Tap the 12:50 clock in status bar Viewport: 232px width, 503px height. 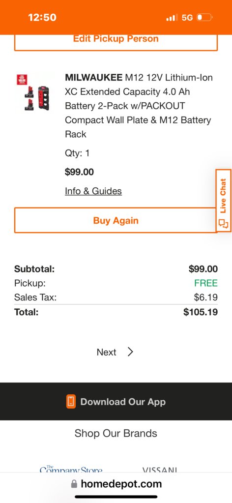[x=42, y=17]
